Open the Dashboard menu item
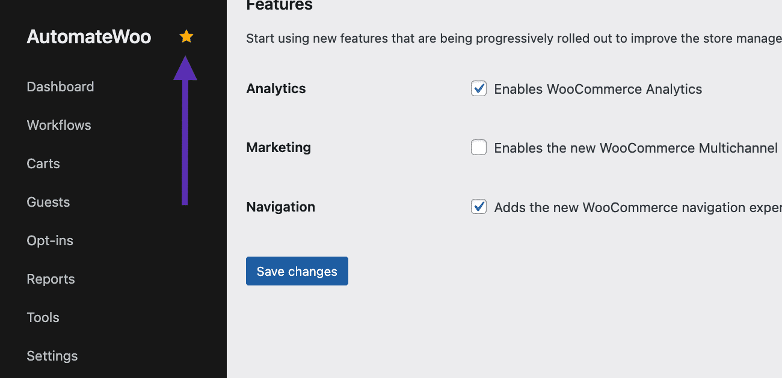The height and width of the screenshot is (378, 782). click(60, 87)
